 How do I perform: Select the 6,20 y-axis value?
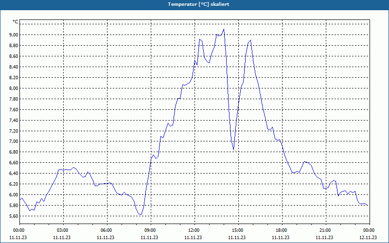point(14,184)
